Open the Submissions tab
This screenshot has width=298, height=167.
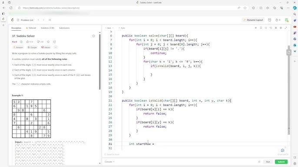64,28
